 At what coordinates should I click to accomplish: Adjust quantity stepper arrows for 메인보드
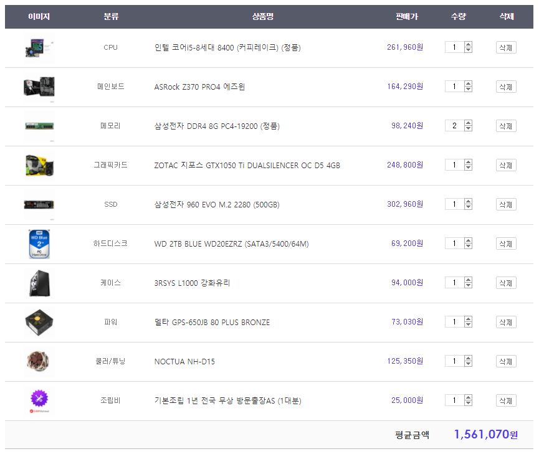pyautogui.click(x=468, y=87)
